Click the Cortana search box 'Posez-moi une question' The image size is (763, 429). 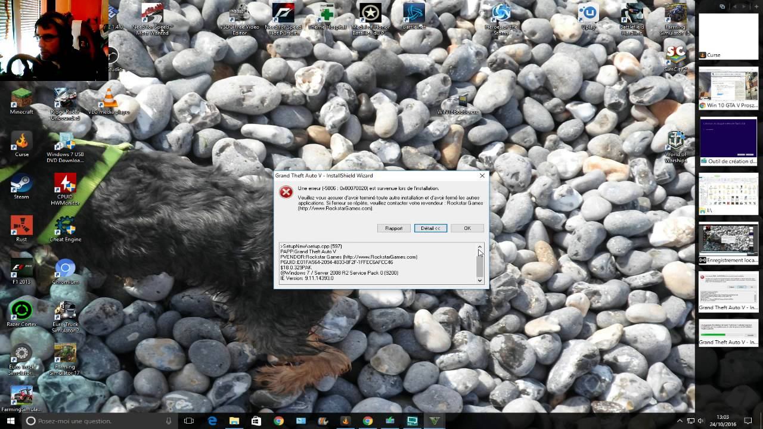click(x=99, y=421)
